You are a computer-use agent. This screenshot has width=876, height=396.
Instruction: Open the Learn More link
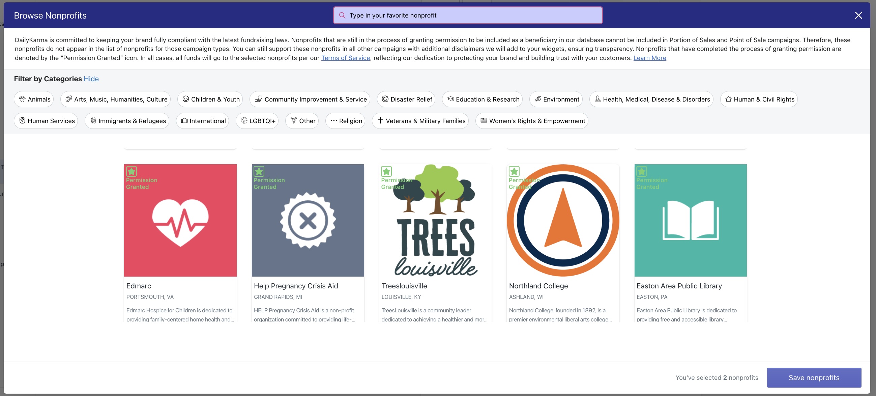coord(649,58)
